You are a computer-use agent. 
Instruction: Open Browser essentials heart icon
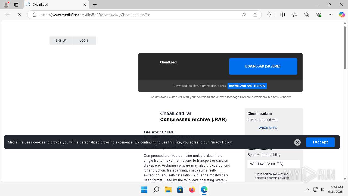point(319,15)
